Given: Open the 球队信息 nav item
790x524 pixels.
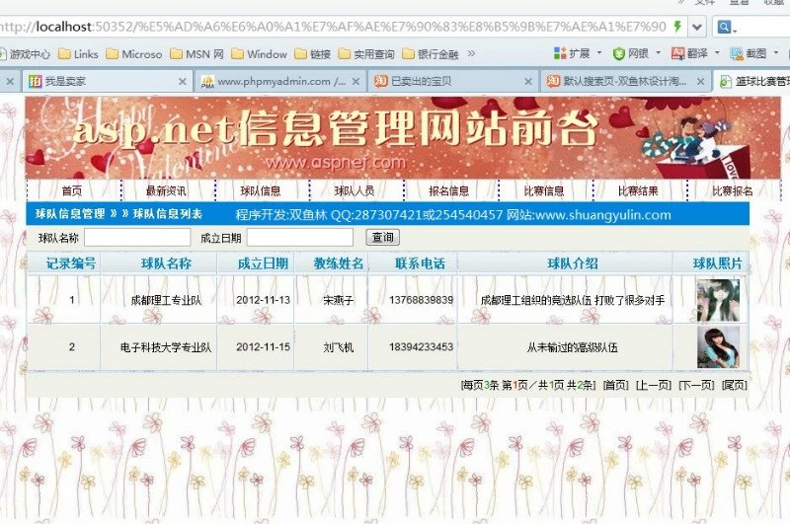Looking at the screenshot, I should coord(261,190).
